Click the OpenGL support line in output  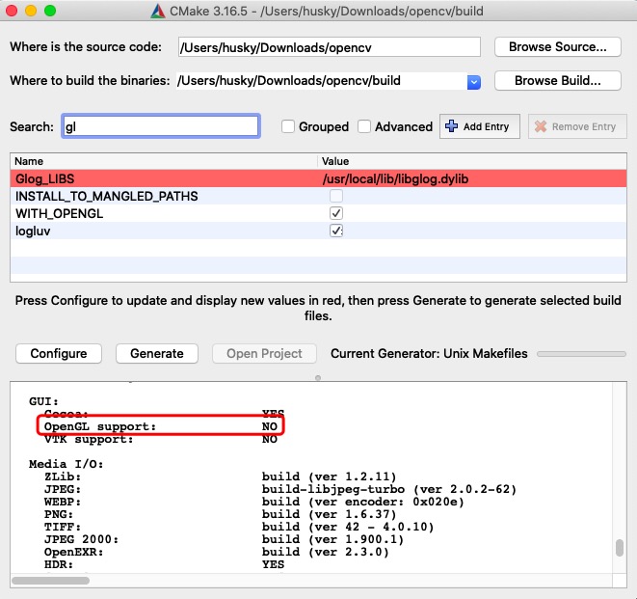(161, 426)
